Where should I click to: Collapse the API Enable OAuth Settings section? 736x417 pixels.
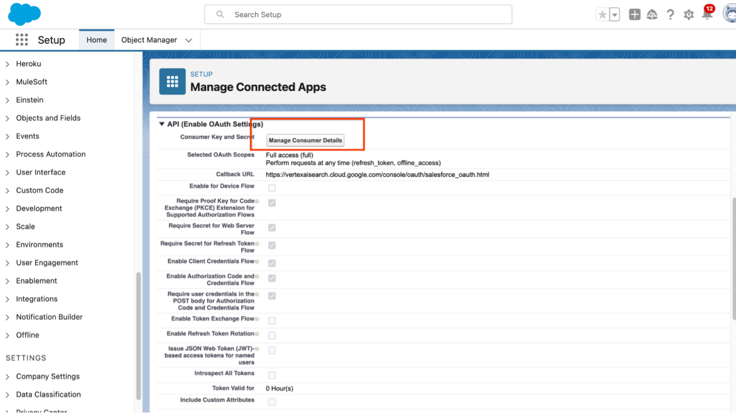162,124
